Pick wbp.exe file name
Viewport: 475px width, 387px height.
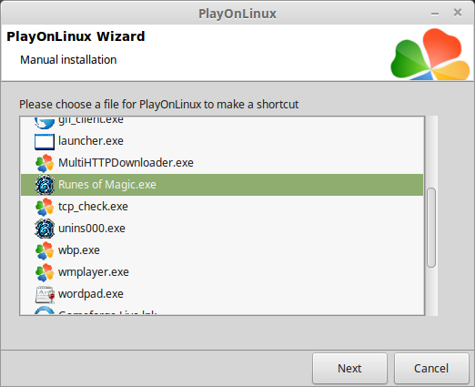pyautogui.click(x=79, y=250)
